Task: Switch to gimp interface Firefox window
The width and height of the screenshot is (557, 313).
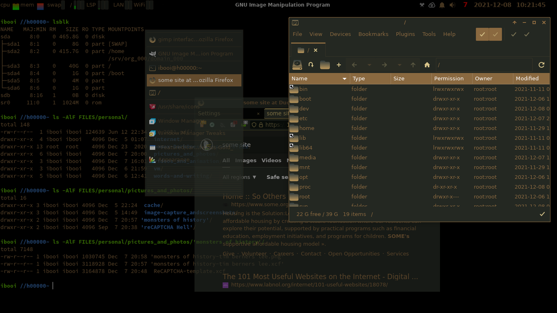Action: pyautogui.click(x=194, y=40)
